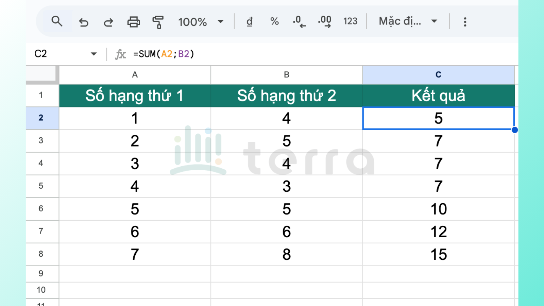Select cell A4 containing 3

135,164
